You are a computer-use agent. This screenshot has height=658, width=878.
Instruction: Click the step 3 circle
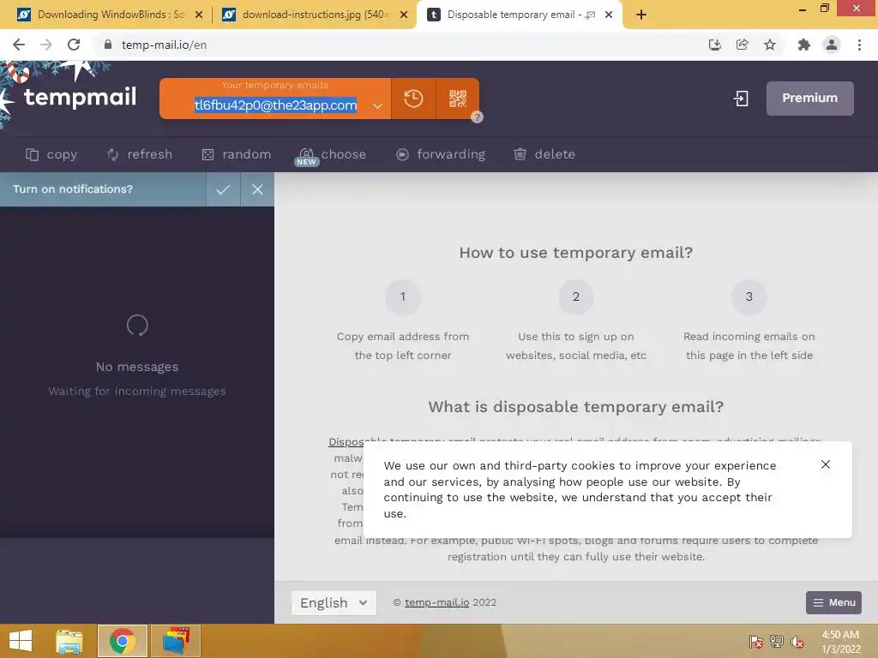[749, 296]
